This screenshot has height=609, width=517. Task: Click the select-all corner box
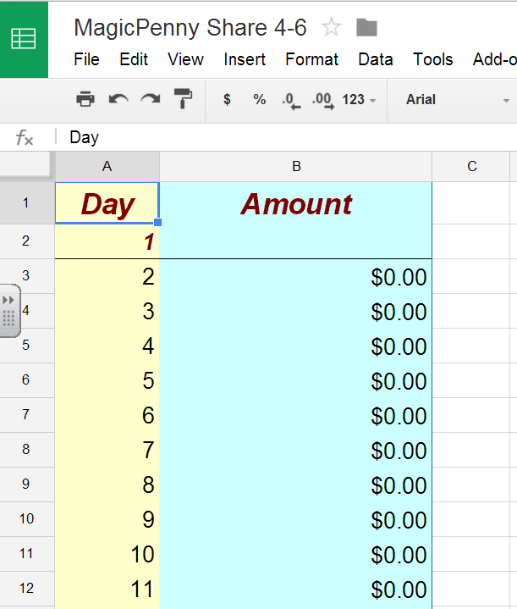tap(26, 166)
